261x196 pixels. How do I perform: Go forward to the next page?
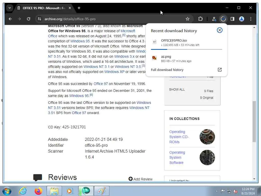[19, 19]
